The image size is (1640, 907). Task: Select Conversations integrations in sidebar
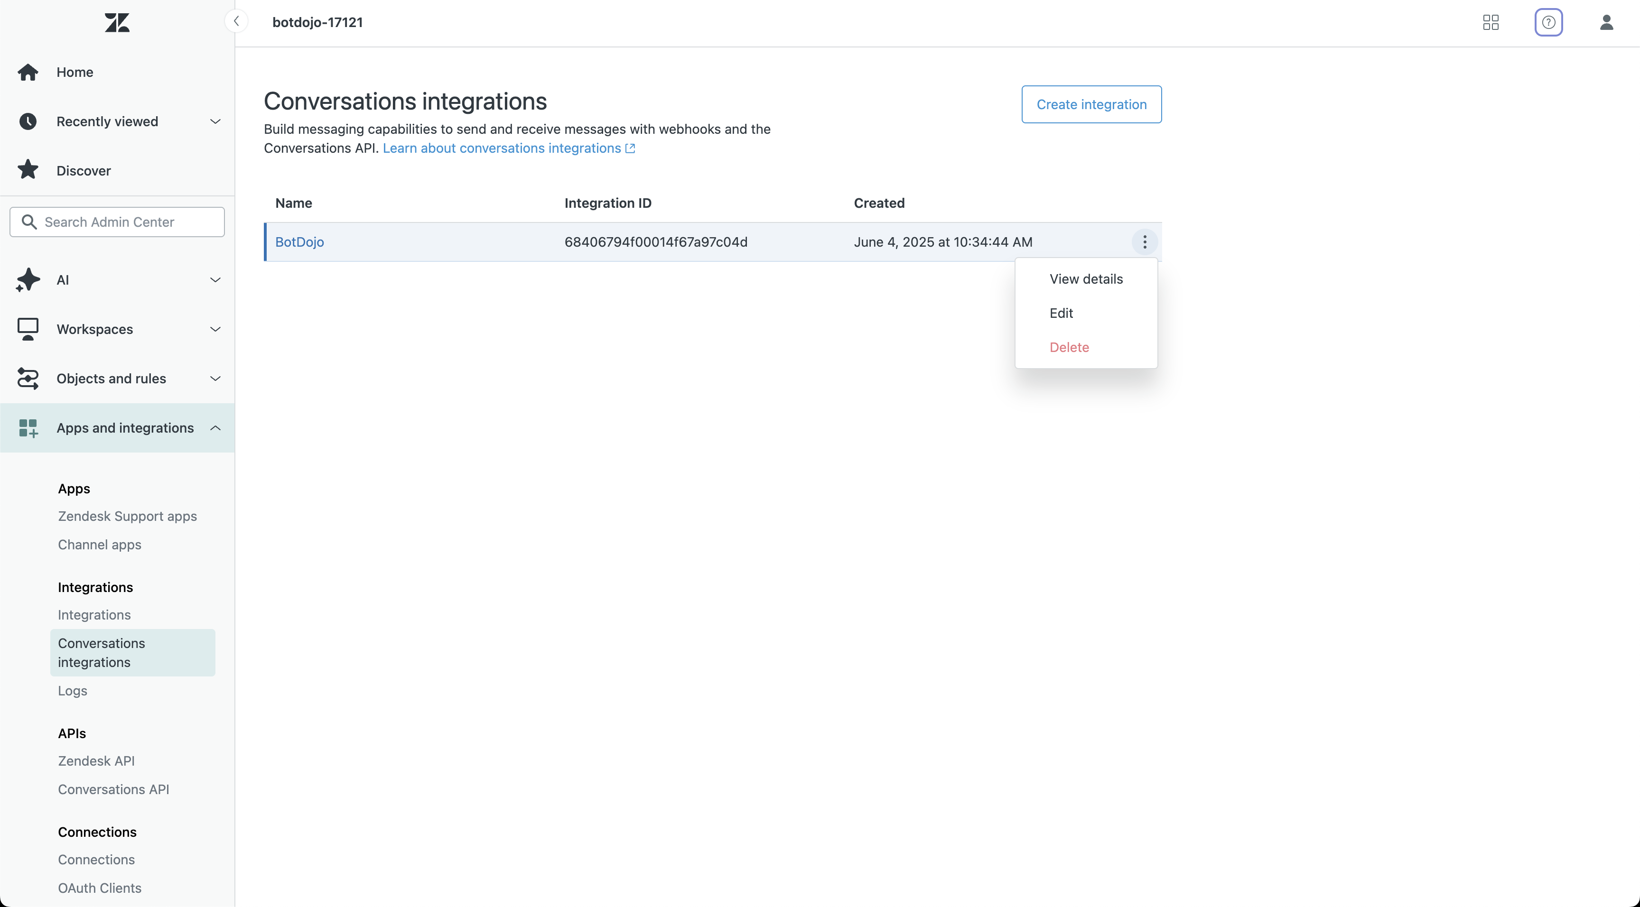(132, 652)
